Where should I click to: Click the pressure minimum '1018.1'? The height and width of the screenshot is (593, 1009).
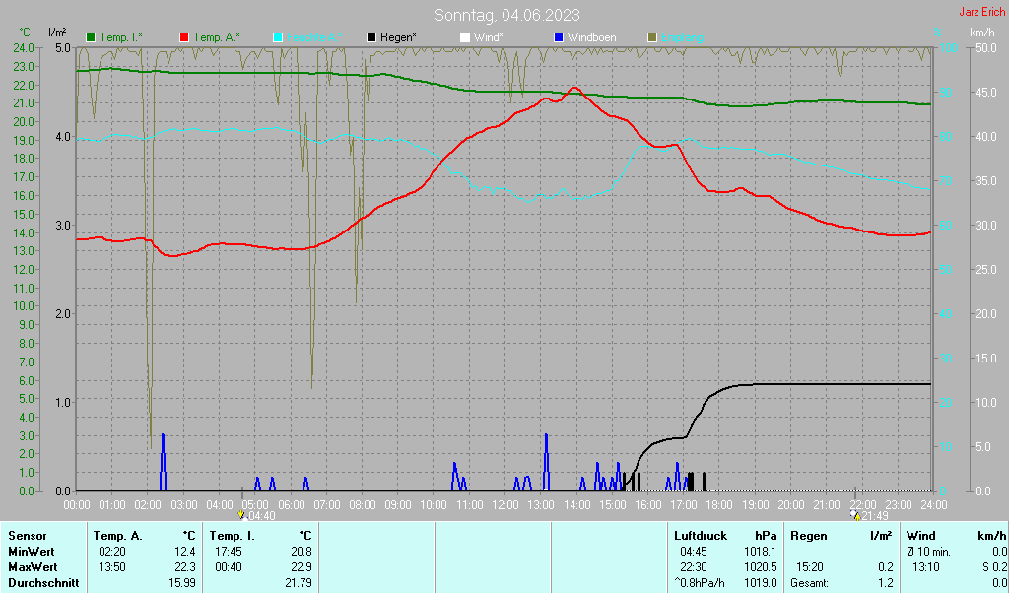[x=761, y=552]
